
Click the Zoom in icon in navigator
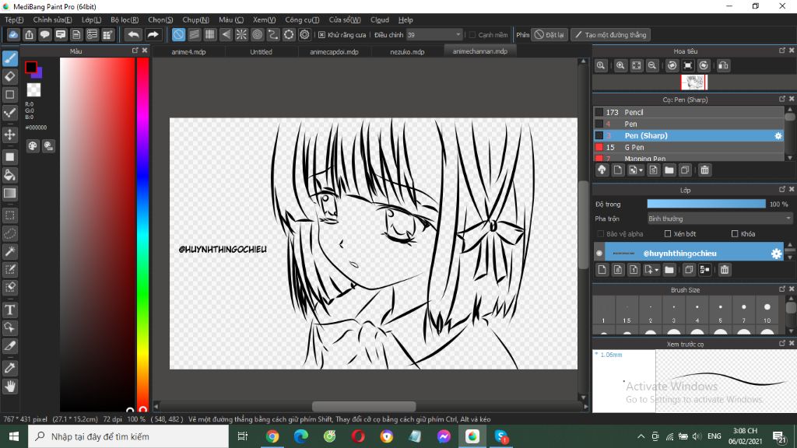tap(620, 65)
